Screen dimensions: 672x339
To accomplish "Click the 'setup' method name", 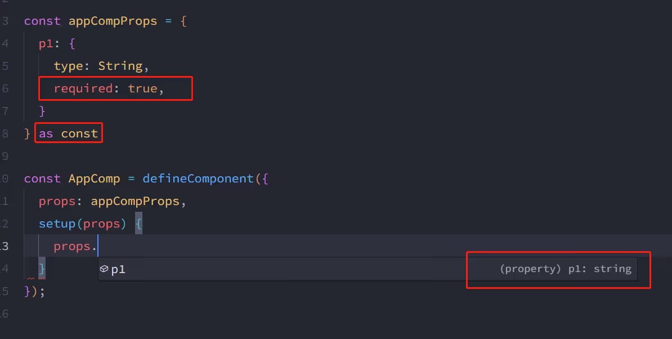I will pyautogui.click(x=57, y=224).
